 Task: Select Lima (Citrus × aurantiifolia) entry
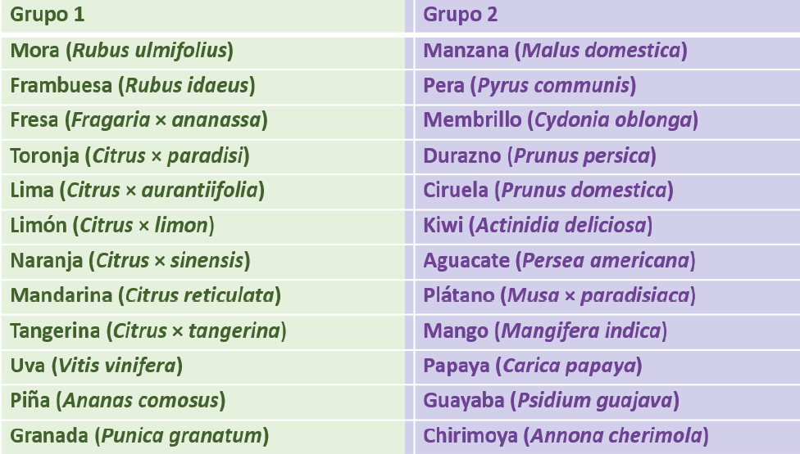(203, 192)
